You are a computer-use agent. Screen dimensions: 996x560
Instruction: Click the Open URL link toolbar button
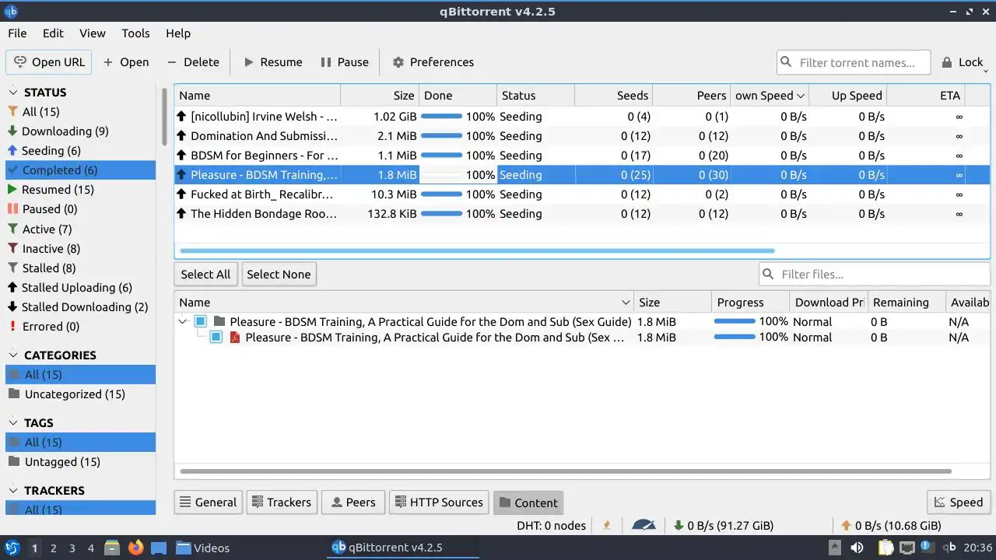(49, 62)
